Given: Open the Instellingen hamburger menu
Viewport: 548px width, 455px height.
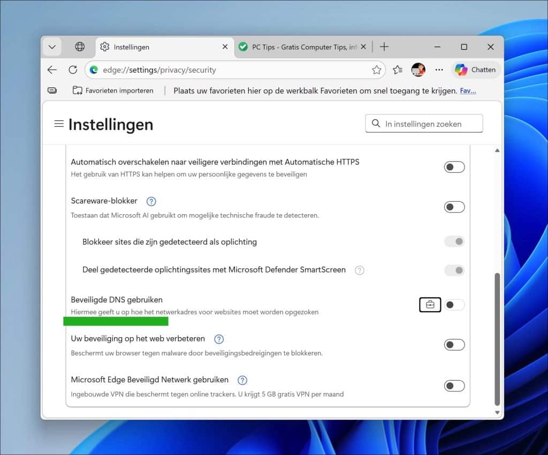Looking at the screenshot, I should click(59, 123).
